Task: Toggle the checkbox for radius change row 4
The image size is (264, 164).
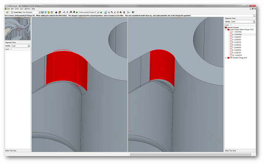Action: click(231, 40)
